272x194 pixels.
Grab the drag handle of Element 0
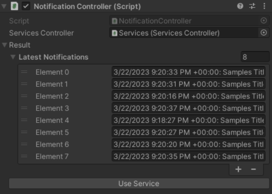(x=24, y=72)
